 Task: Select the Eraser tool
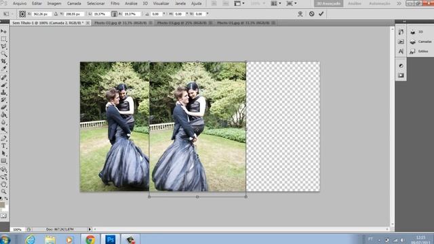point(3,107)
